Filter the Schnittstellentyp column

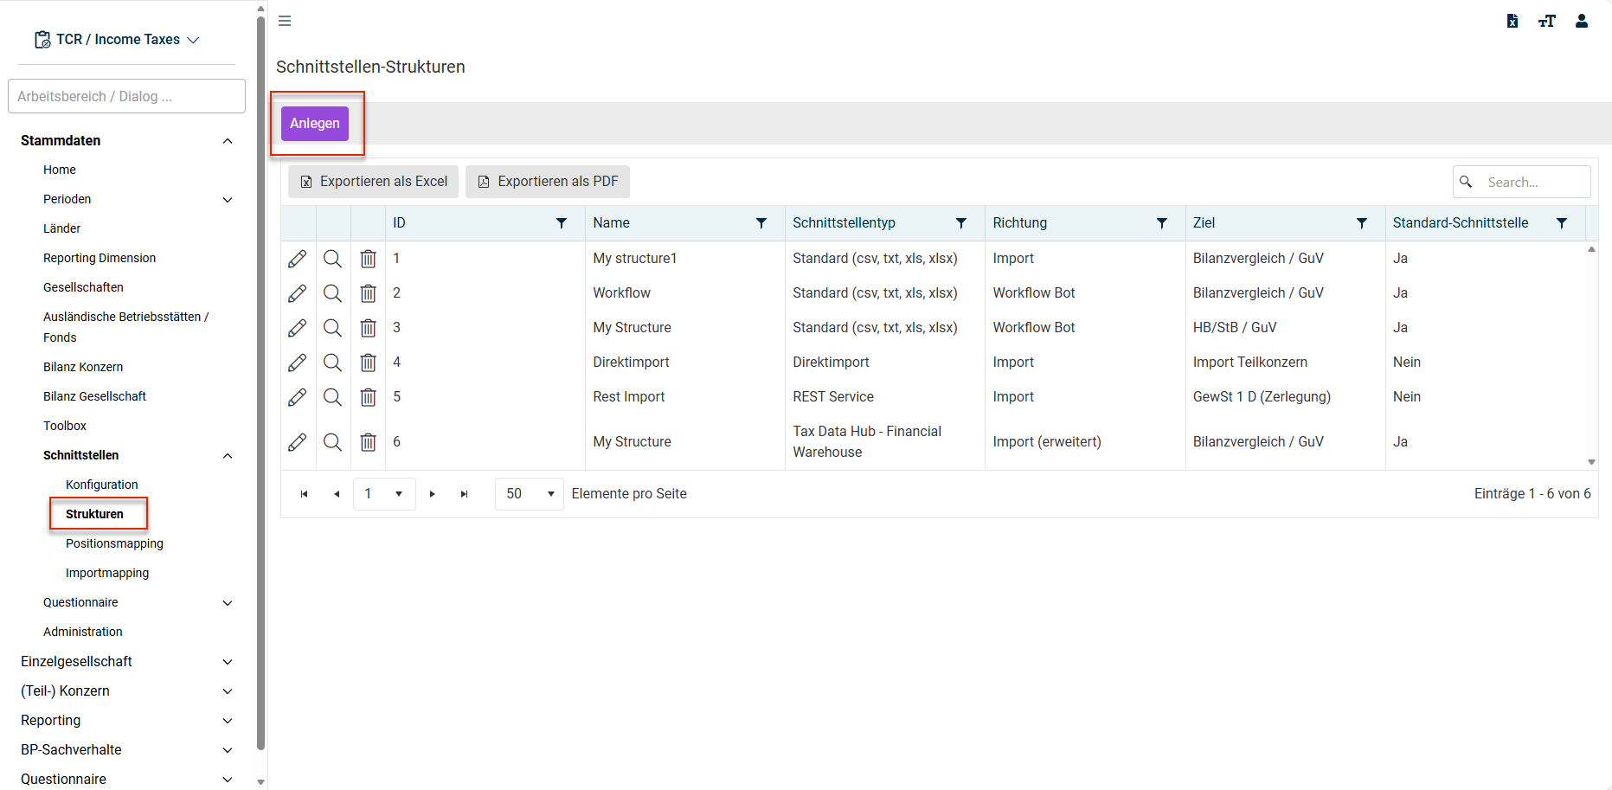tap(961, 223)
